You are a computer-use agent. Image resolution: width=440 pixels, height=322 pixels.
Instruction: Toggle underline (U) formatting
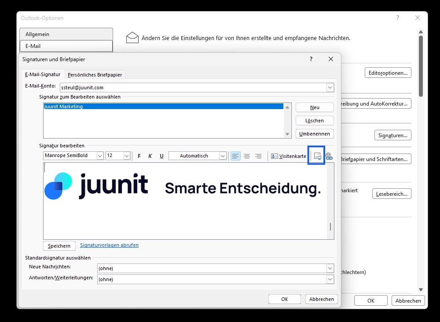pyautogui.click(x=161, y=156)
